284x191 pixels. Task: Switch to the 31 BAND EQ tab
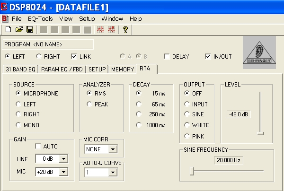(20, 69)
